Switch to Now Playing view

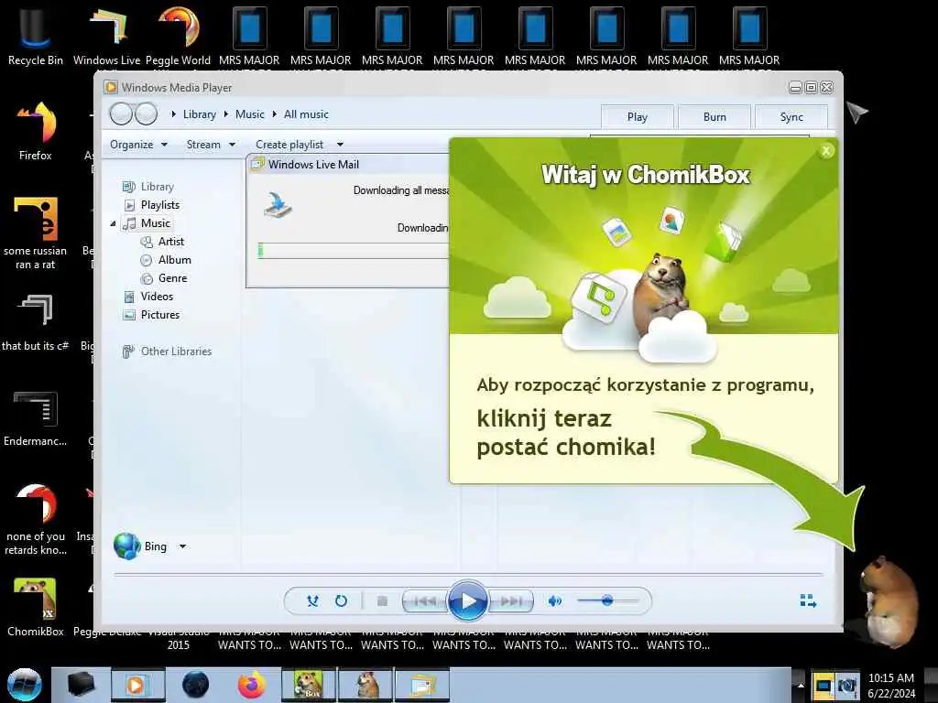[x=808, y=600]
